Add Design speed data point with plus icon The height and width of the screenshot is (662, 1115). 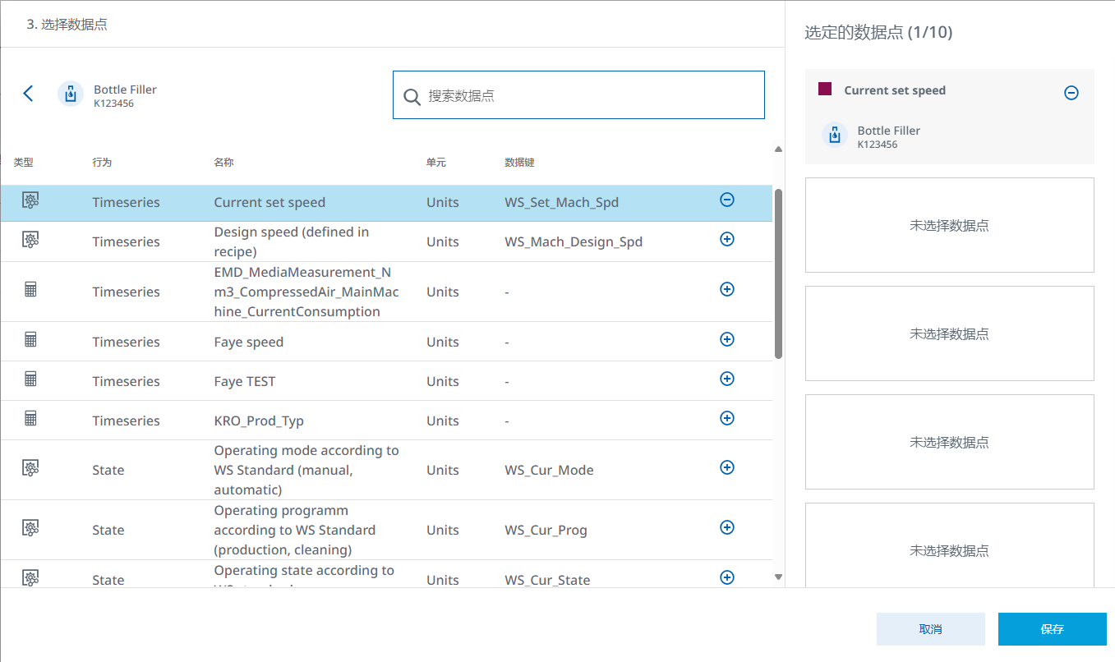click(x=726, y=239)
